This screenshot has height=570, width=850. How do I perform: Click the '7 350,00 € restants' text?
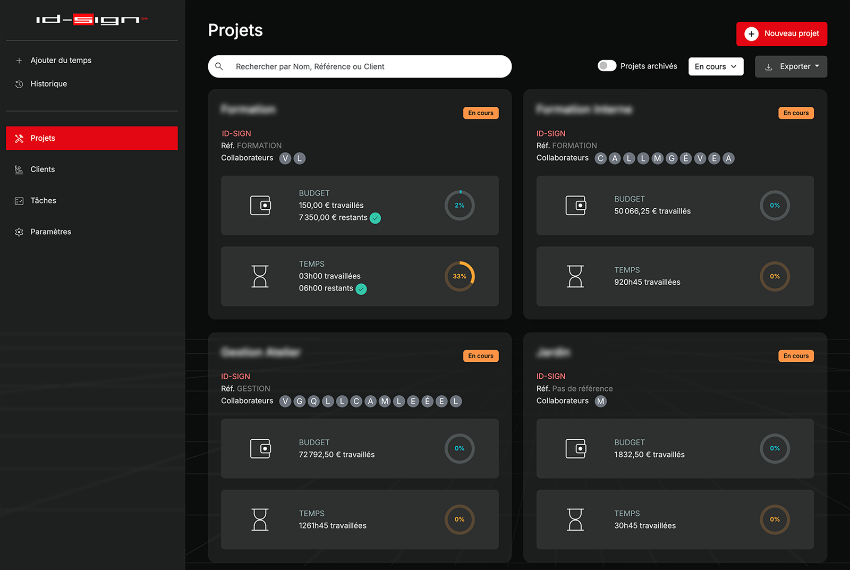point(333,218)
